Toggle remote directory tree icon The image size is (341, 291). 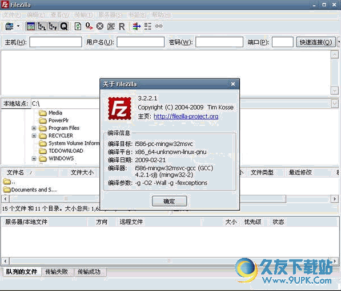(x=53, y=26)
